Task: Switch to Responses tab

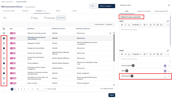Action: pos(25,11)
